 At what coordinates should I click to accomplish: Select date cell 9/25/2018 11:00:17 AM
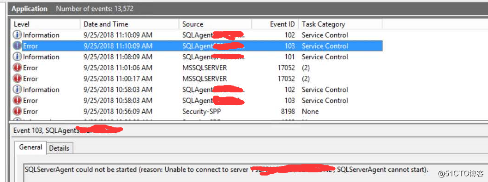click(118, 79)
